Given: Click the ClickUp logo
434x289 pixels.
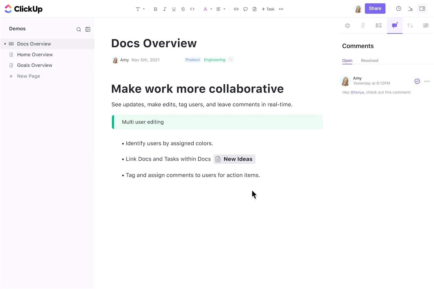Looking at the screenshot, I should click(x=23, y=9).
